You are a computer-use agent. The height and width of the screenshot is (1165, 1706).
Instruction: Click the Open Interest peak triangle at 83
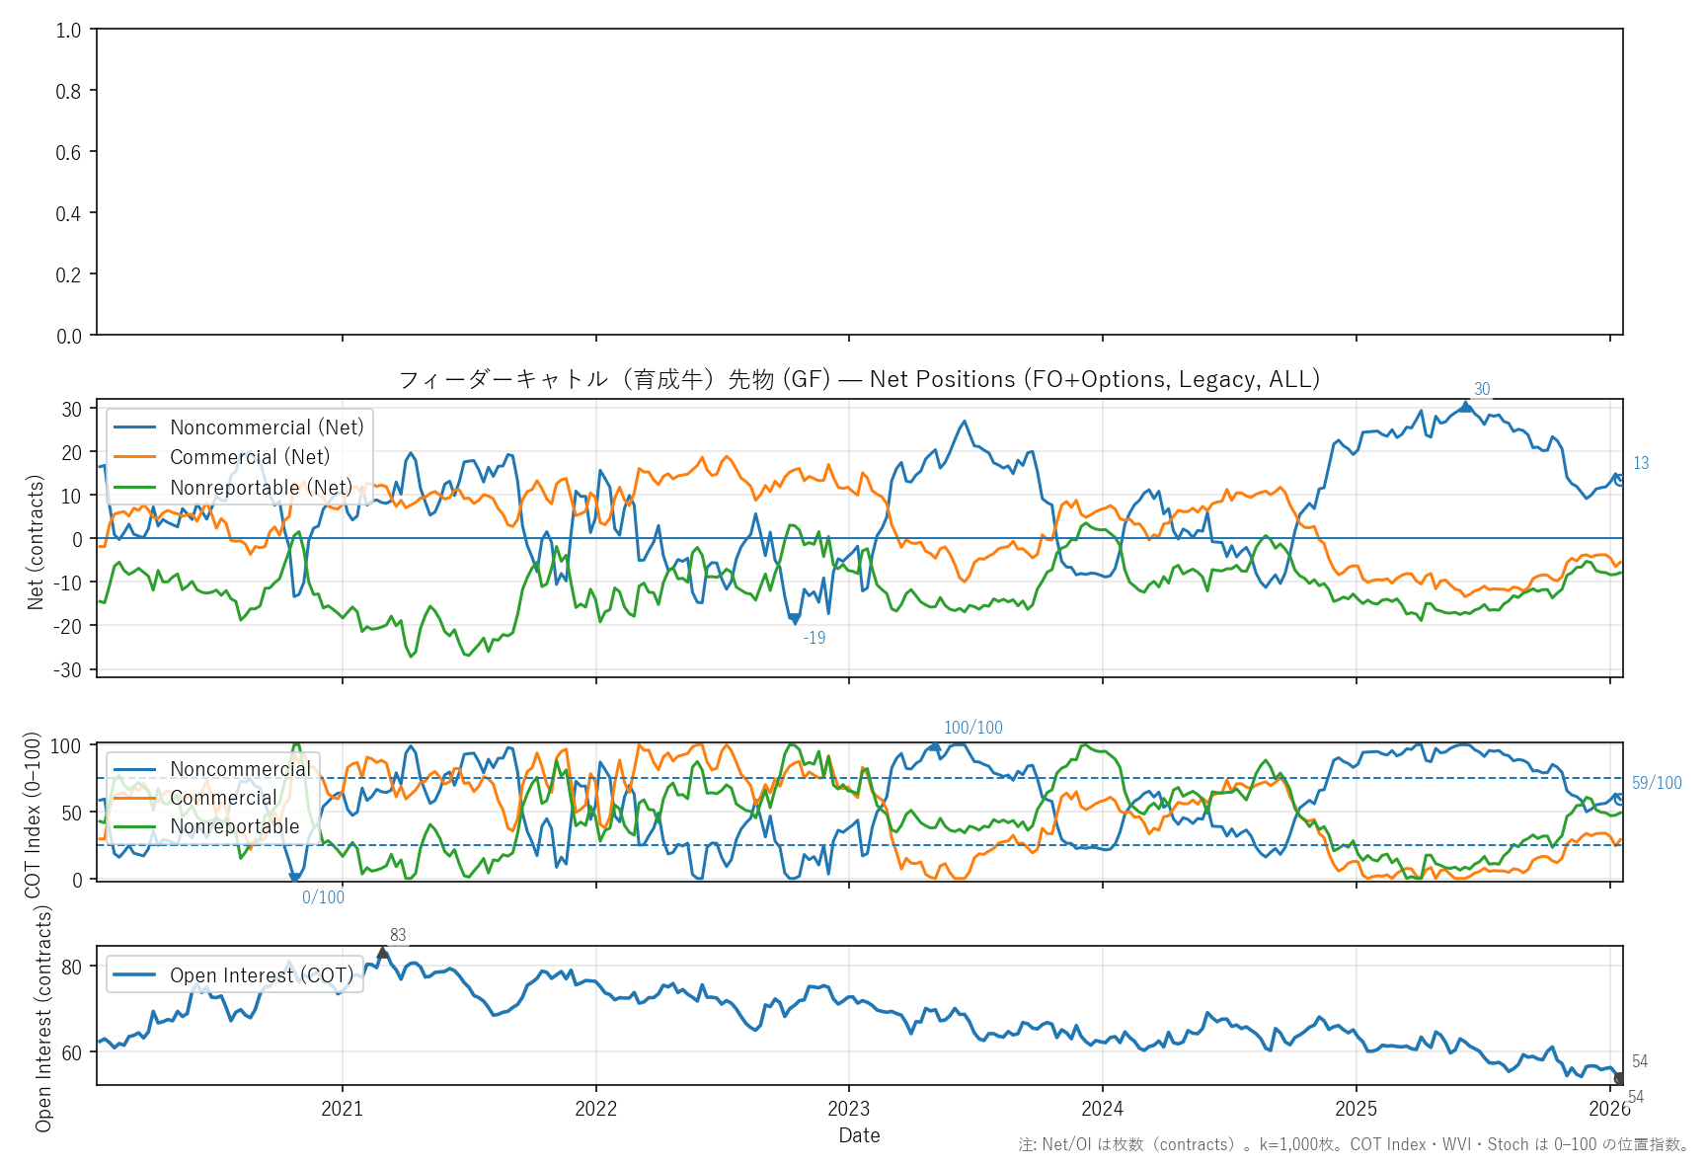[x=383, y=953]
